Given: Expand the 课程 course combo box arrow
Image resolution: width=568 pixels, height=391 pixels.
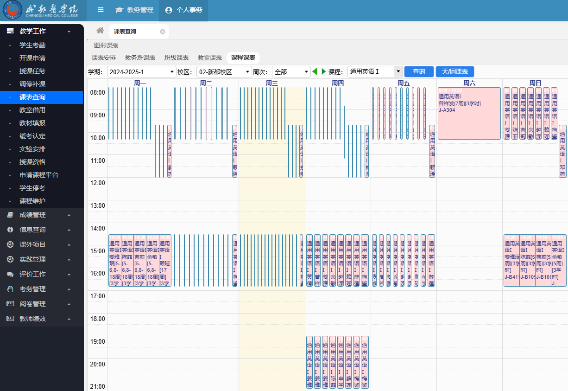Looking at the screenshot, I should [x=398, y=72].
